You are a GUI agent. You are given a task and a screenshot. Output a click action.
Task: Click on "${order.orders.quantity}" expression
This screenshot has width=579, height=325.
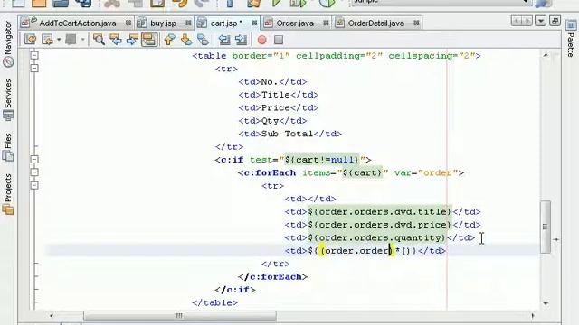(x=377, y=237)
